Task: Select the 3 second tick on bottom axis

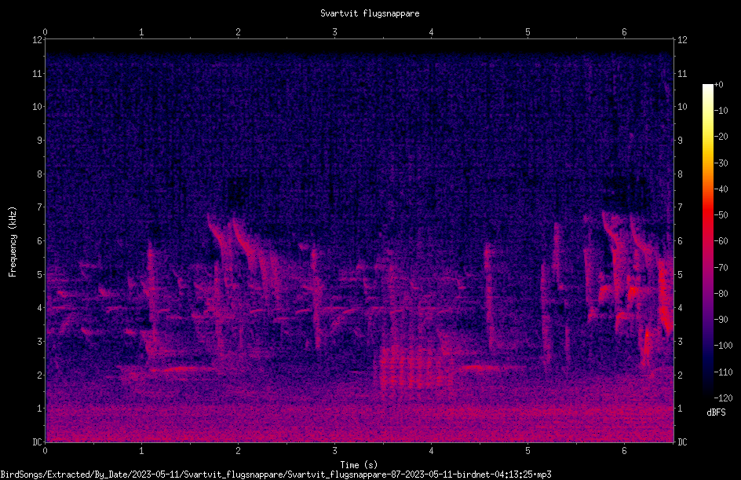Action: [334, 451]
